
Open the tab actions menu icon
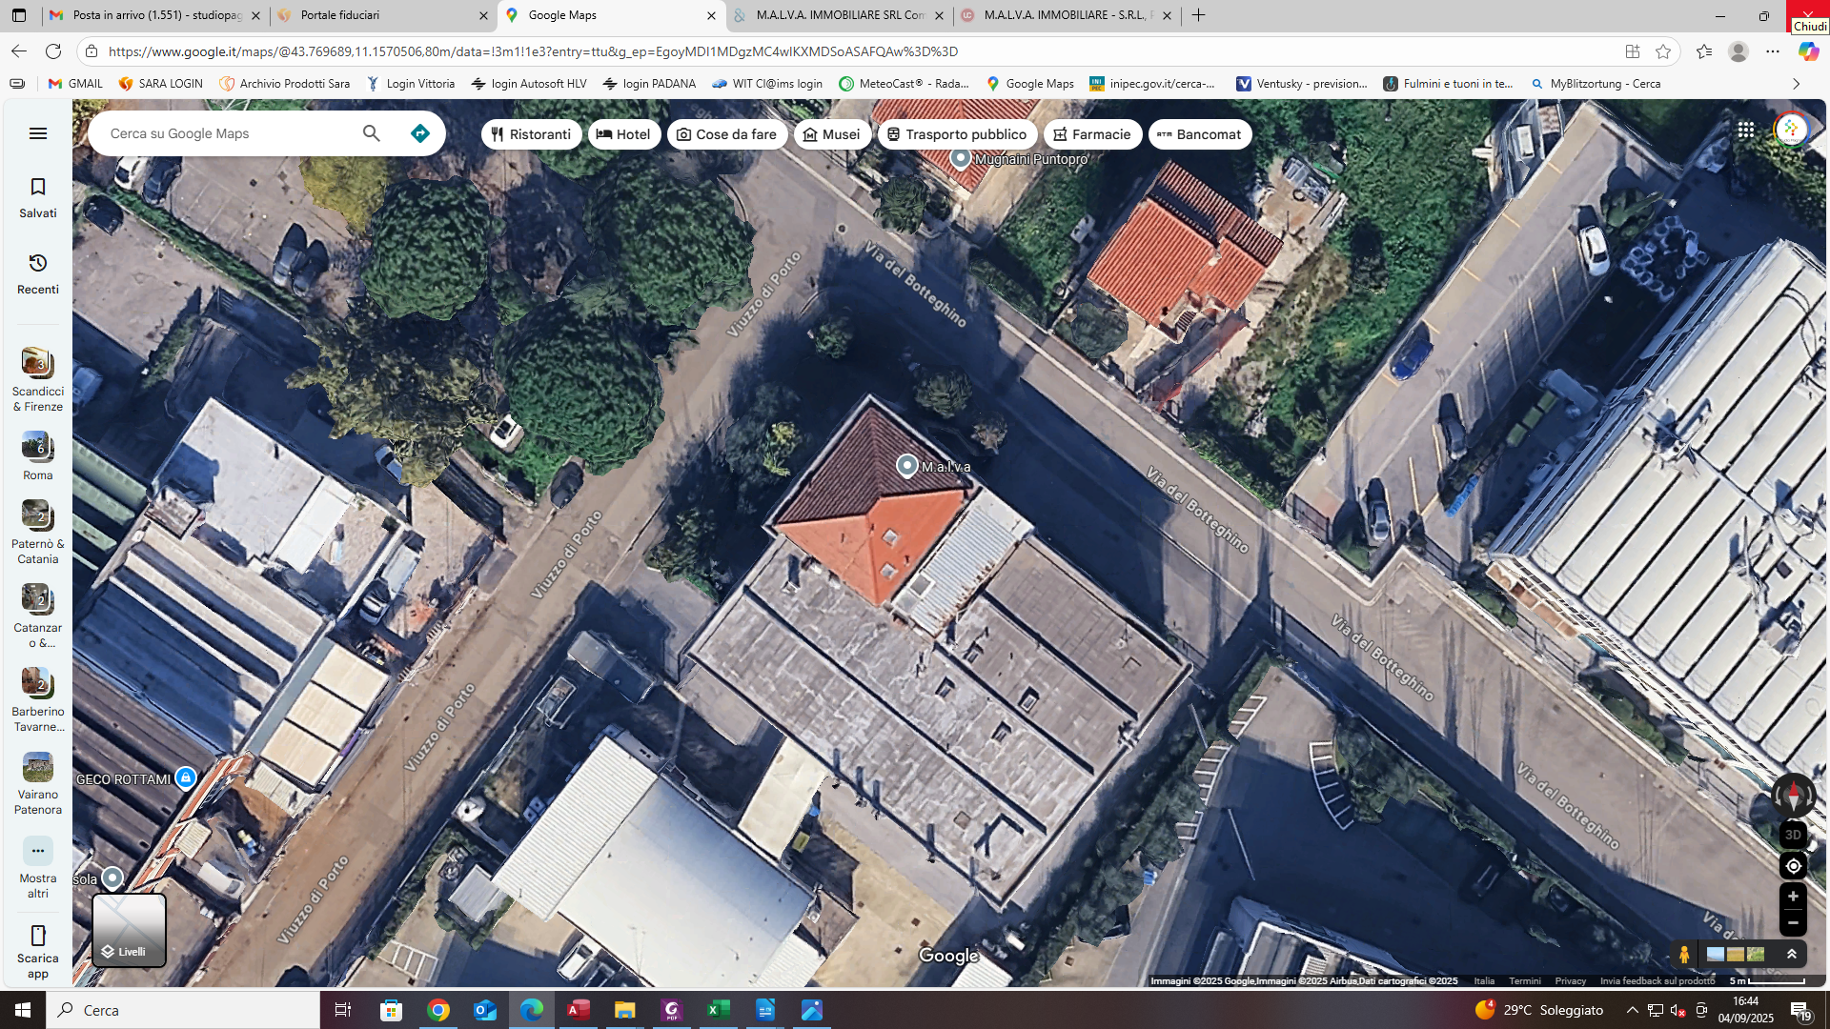(x=19, y=15)
